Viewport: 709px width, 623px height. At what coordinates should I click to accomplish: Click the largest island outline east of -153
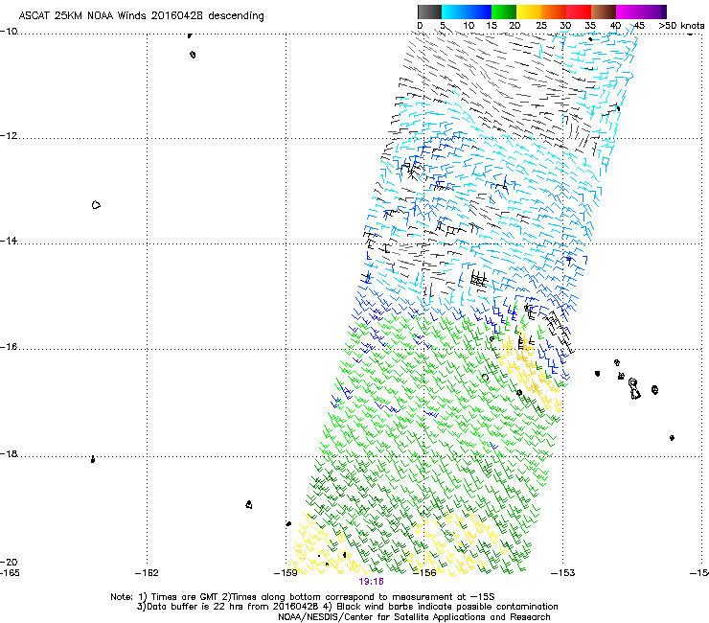coord(634,389)
